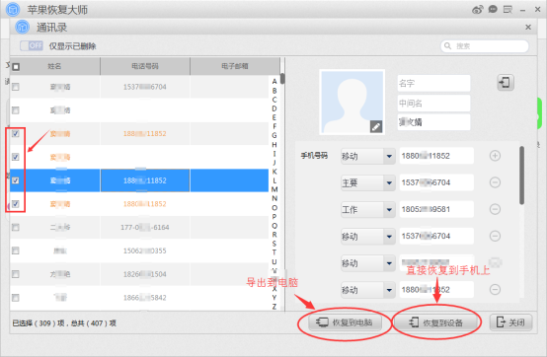This screenshot has height=357, width=547.
Task: Click the chat feedback bubble icon
Action: [493, 10]
